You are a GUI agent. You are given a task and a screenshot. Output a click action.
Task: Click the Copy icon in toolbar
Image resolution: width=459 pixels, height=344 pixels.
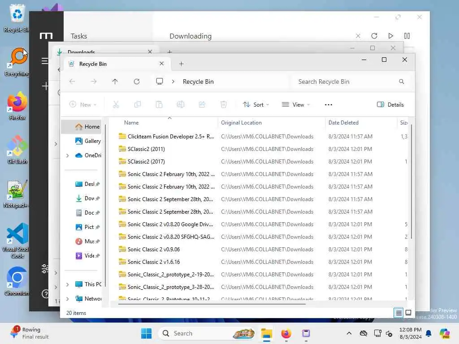tap(137, 104)
